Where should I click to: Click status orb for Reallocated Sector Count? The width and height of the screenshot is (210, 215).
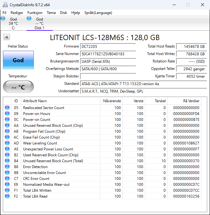7,107
